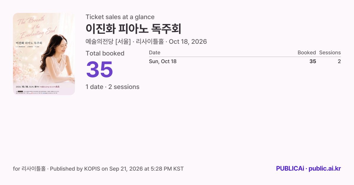Open the PUBLICAi · public.ai.kr link
Viewport: 354px width, 185px height.
[308, 169]
